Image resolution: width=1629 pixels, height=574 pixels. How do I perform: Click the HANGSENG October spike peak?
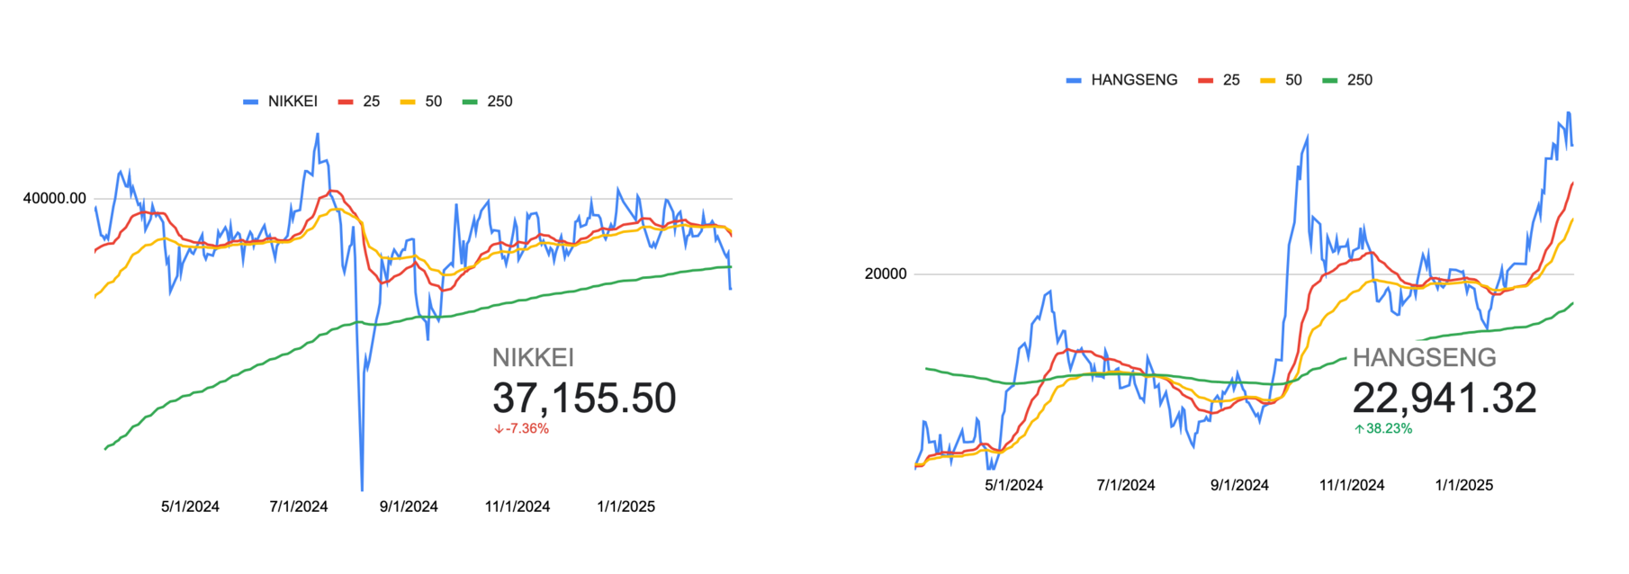click(1307, 137)
